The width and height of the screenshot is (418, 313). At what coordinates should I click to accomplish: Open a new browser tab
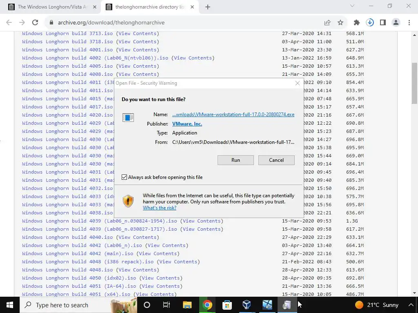208,7
